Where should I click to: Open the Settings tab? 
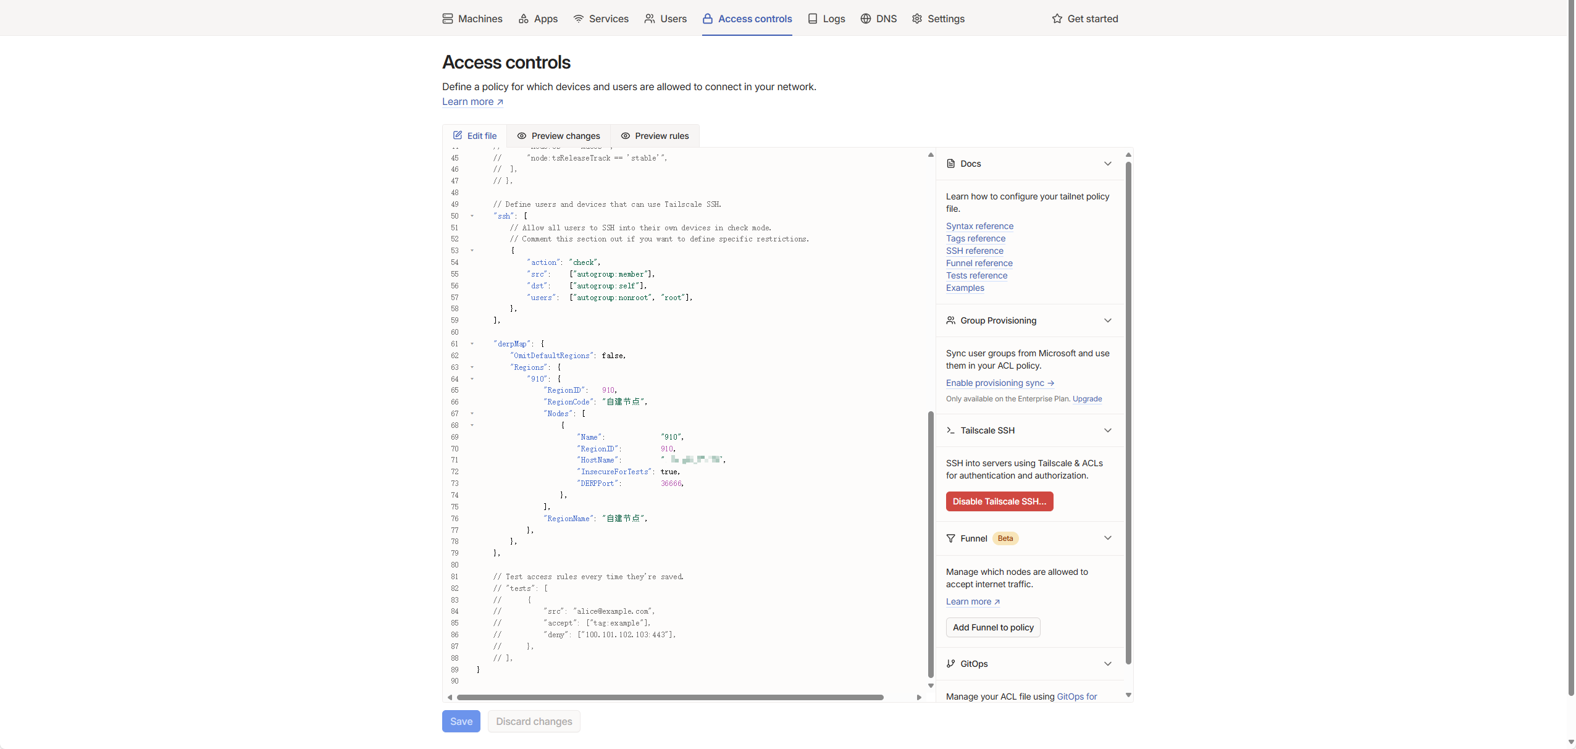pyautogui.click(x=938, y=19)
